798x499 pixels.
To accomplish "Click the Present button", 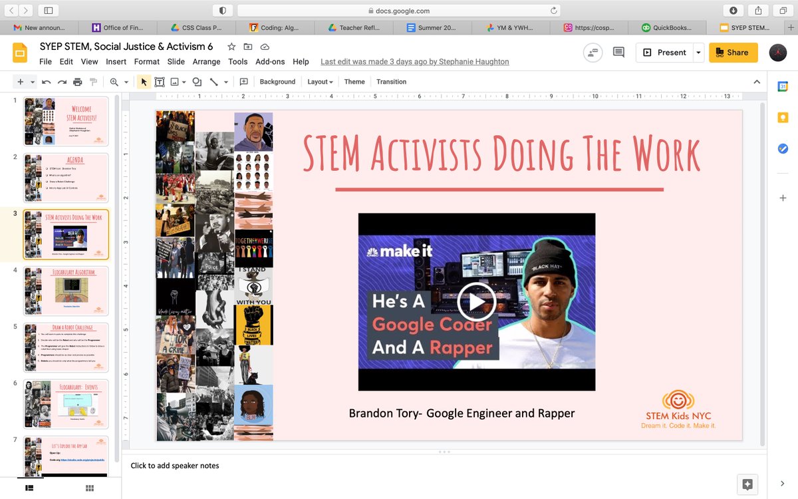I will coord(664,53).
